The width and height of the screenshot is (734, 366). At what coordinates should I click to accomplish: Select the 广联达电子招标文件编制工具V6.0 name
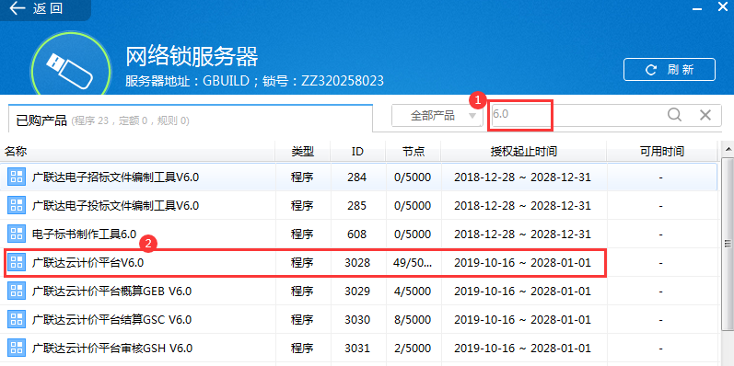click(116, 177)
